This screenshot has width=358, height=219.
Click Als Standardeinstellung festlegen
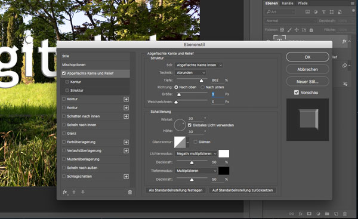[175, 190]
